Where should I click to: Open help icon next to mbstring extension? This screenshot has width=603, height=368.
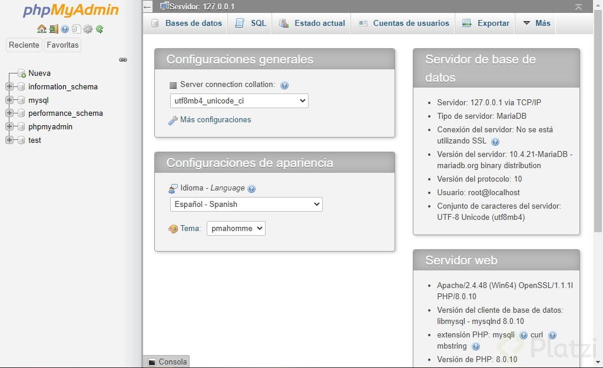coord(476,346)
